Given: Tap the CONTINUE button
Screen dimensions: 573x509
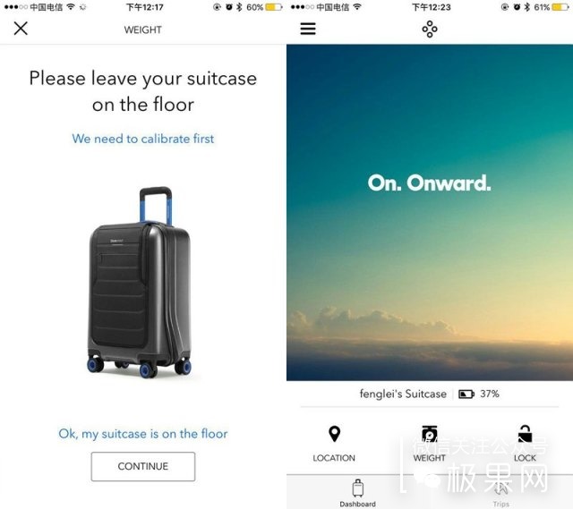Looking at the screenshot, I should 143,466.
